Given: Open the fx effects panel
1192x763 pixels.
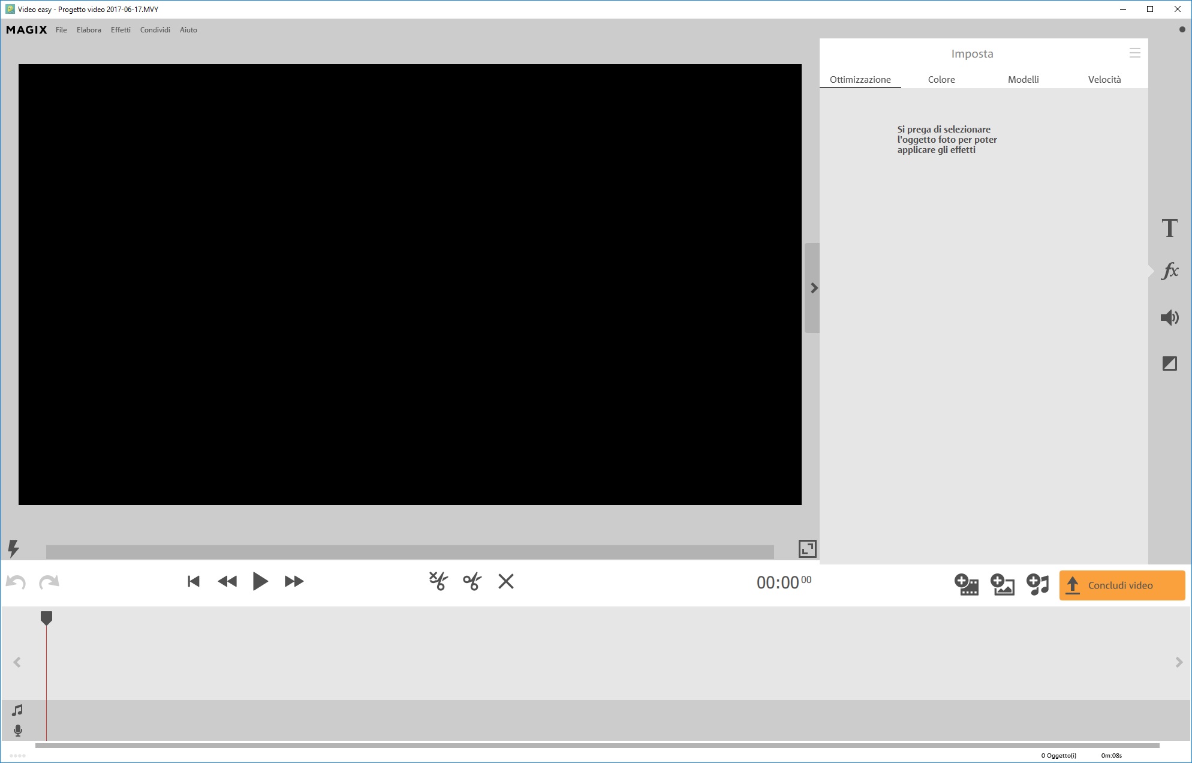Looking at the screenshot, I should [x=1169, y=271].
